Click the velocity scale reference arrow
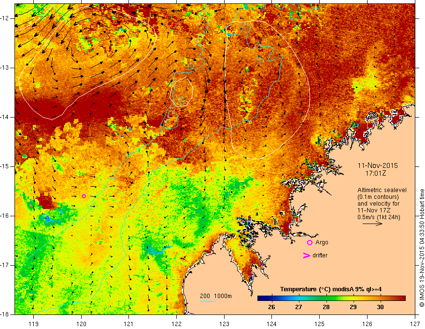 (372, 224)
